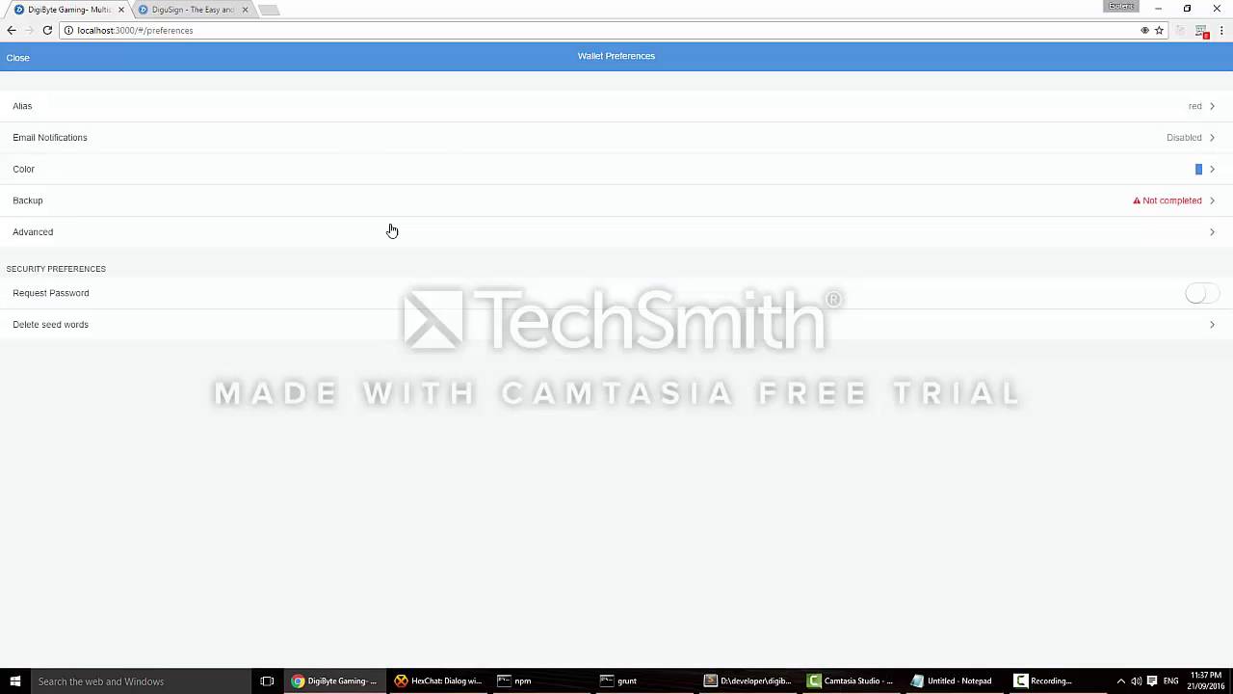Open the volume control in tray
The height and width of the screenshot is (694, 1233).
click(x=1136, y=681)
